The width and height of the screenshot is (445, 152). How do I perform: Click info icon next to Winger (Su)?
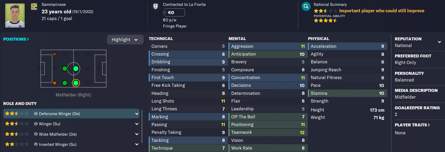pos(36,124)
